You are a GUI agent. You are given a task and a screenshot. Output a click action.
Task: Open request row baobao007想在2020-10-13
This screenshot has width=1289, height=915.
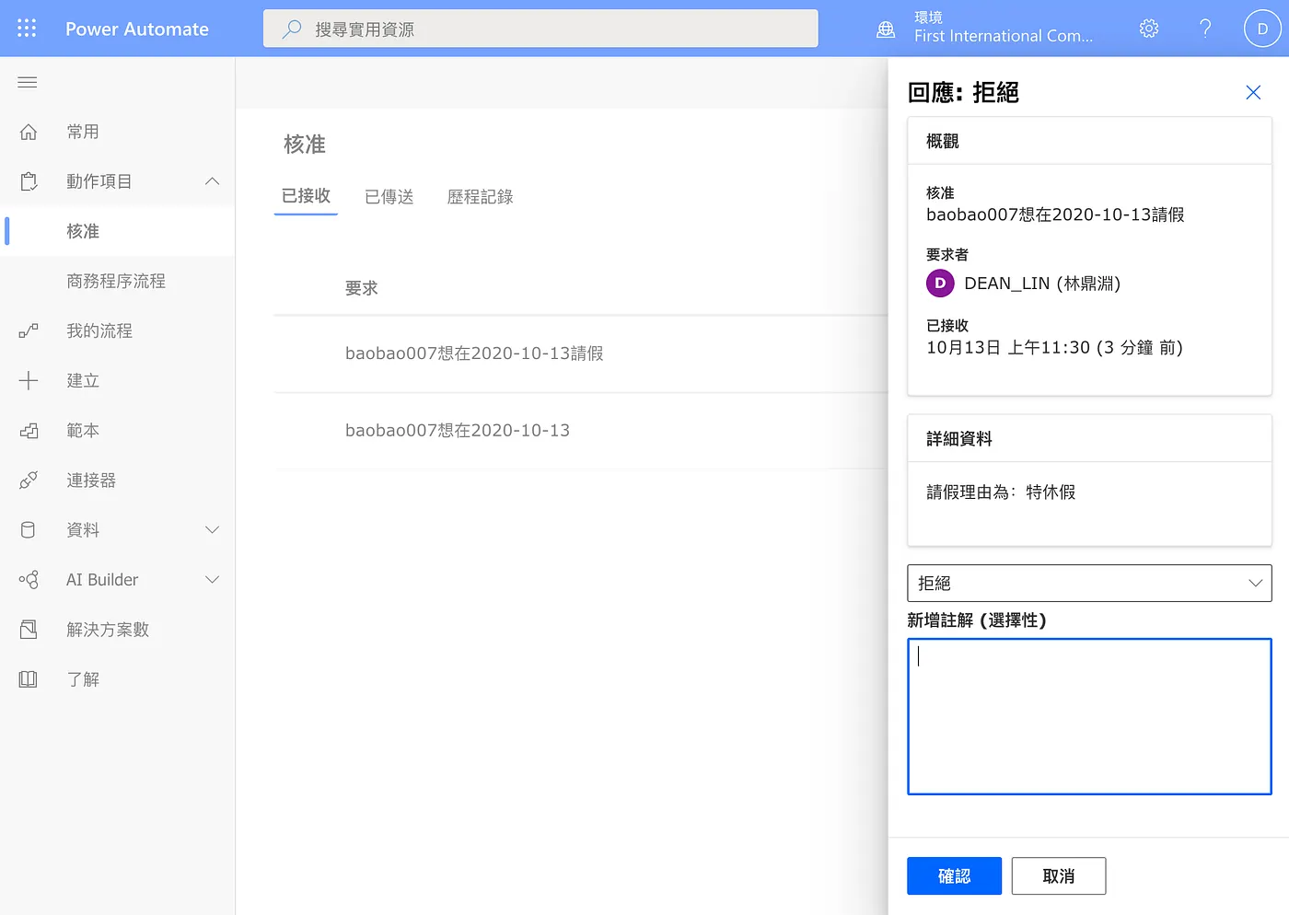[458, 430]
